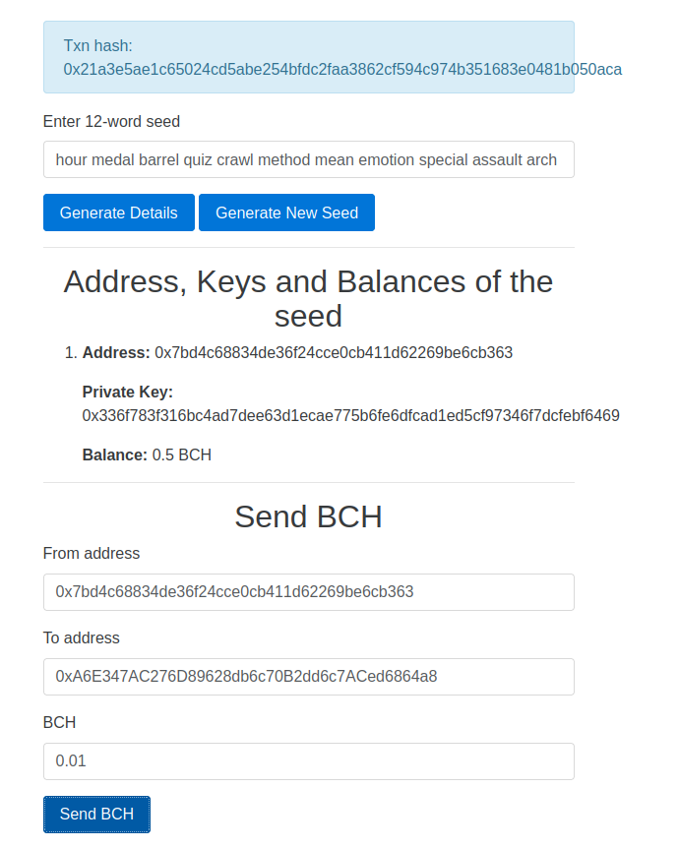Click the private key hex value
Screen dimensions: 679x848
click(350, 415)
